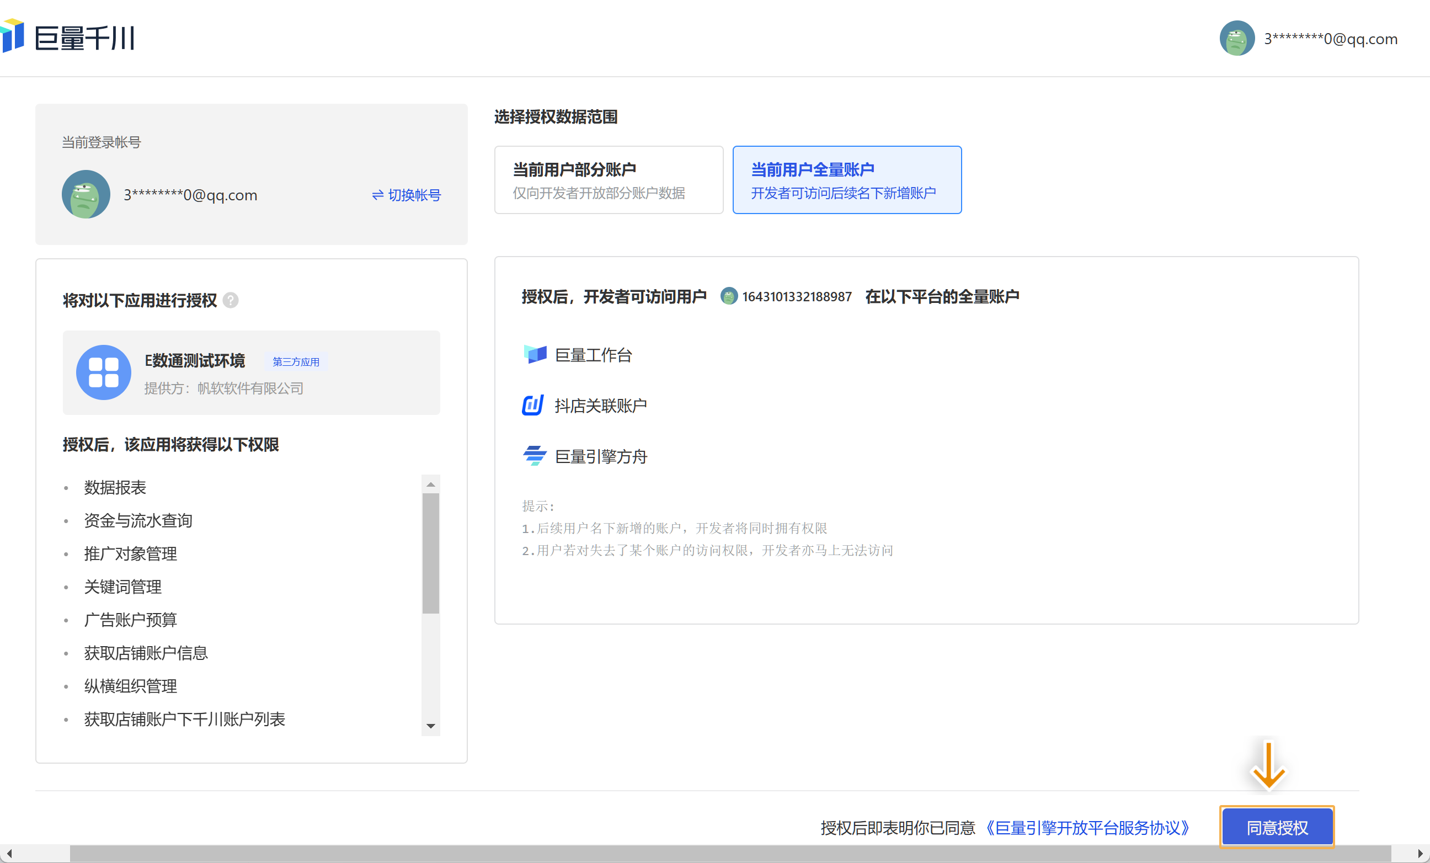The image size is (1430, 863).
Task: Click the permissions list scrollbar thumb
Action: coord(431,552)
